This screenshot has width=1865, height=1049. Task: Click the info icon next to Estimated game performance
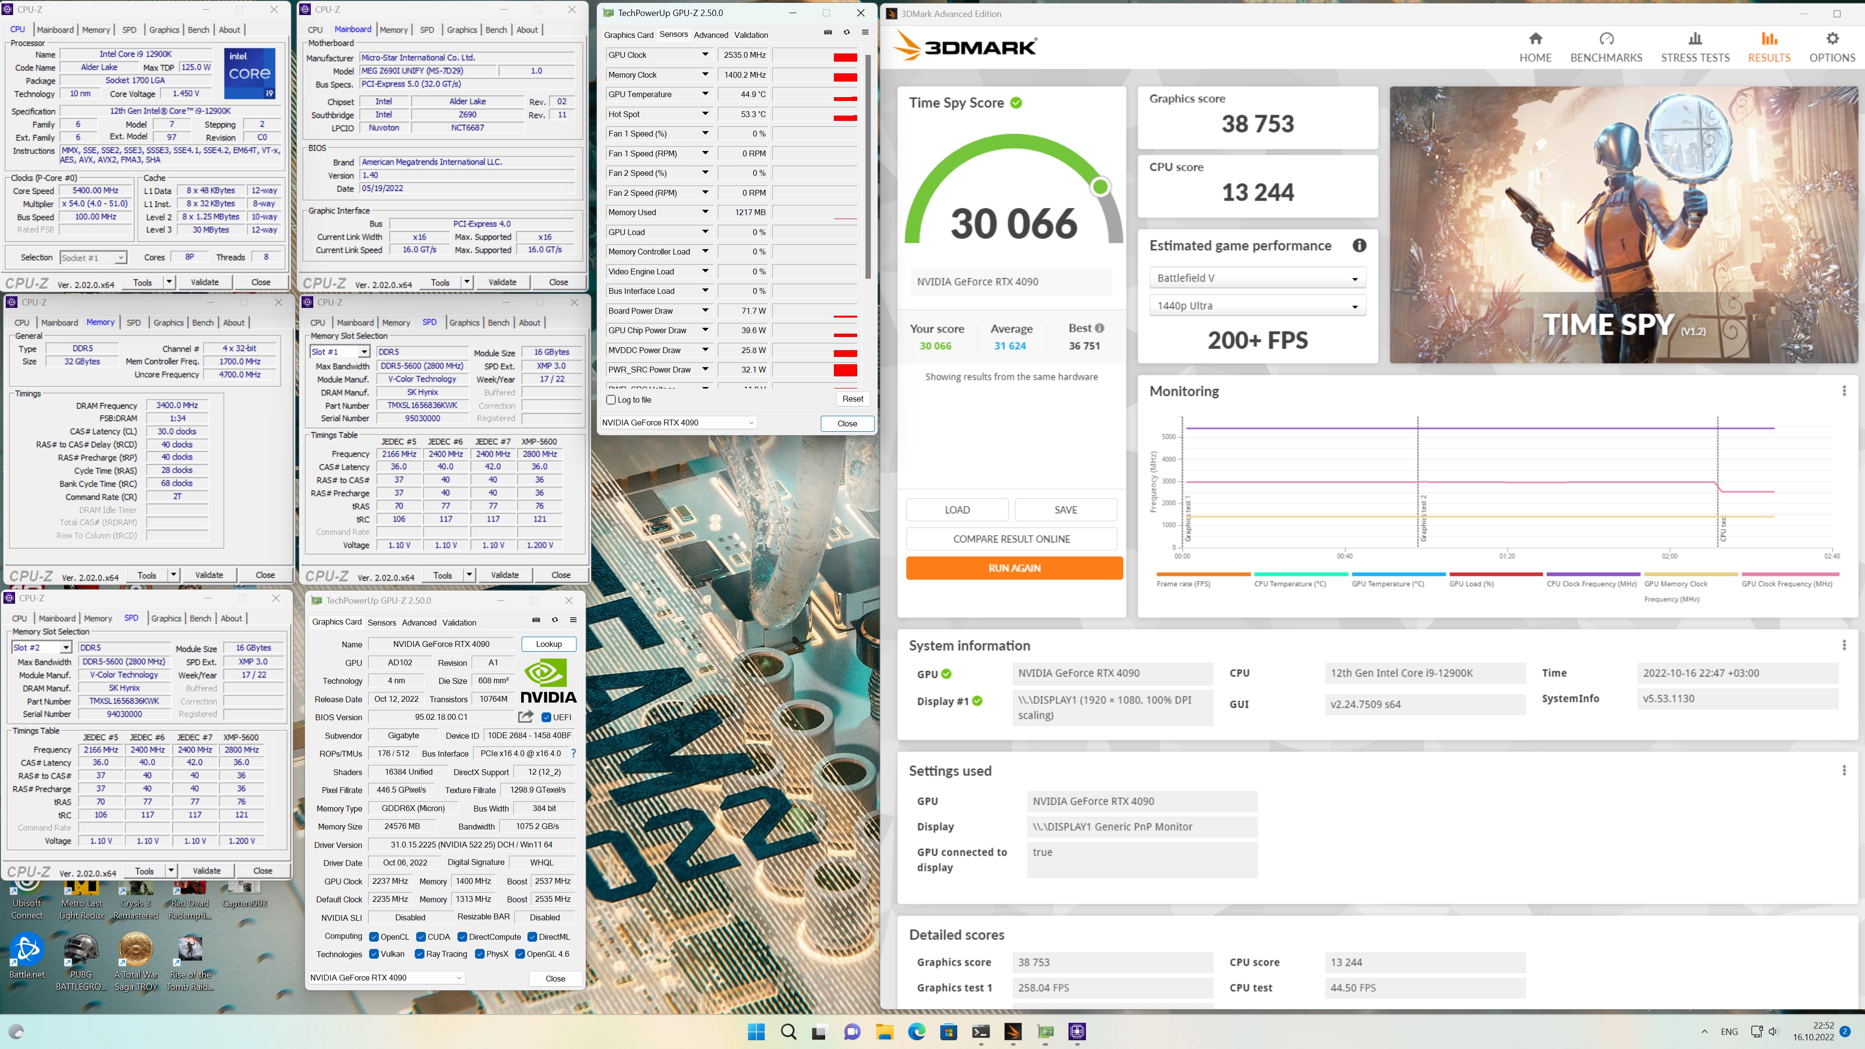point(1359,245)
